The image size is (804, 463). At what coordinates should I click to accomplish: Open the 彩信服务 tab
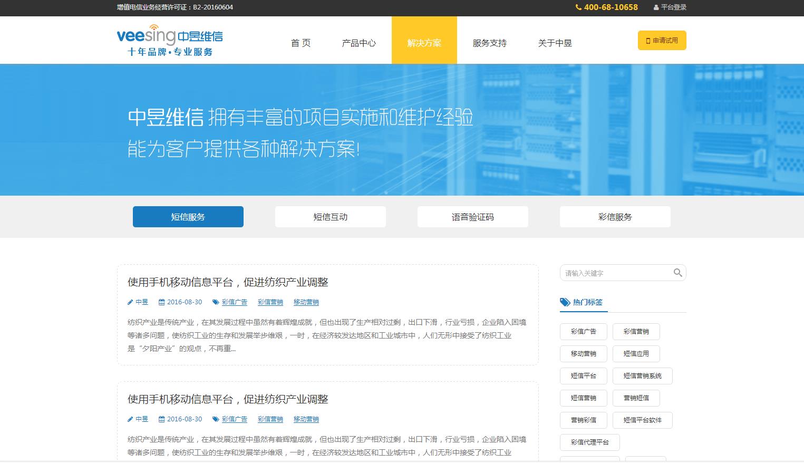coord(615,217)
